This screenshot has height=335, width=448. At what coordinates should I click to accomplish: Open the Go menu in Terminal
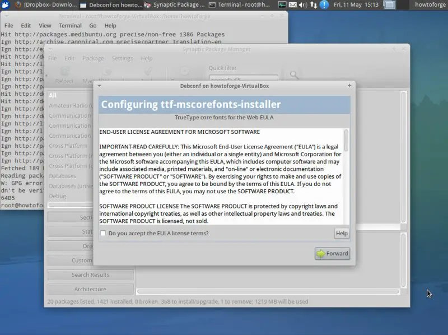(x=92, y=25)
